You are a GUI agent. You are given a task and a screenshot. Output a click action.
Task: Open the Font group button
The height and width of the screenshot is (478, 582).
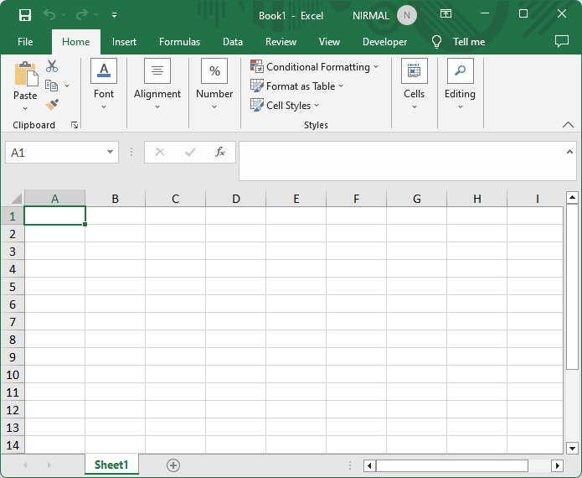pyautogui.click(x=104, y=85)
